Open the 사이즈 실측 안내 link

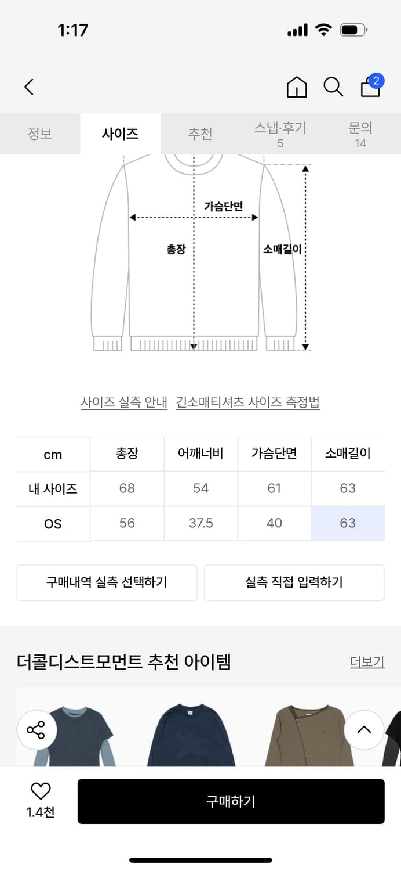124,402
